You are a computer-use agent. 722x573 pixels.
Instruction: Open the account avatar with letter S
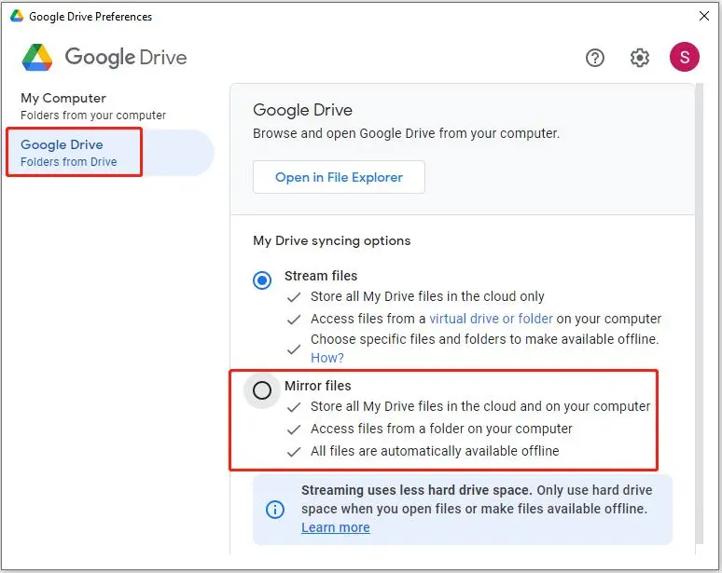point(685,57)
